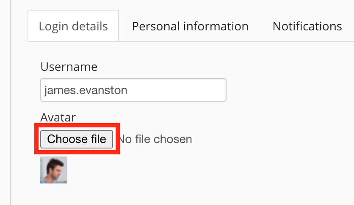Click the Avatar field label
The image size is (354, 205).
point(58,117)
